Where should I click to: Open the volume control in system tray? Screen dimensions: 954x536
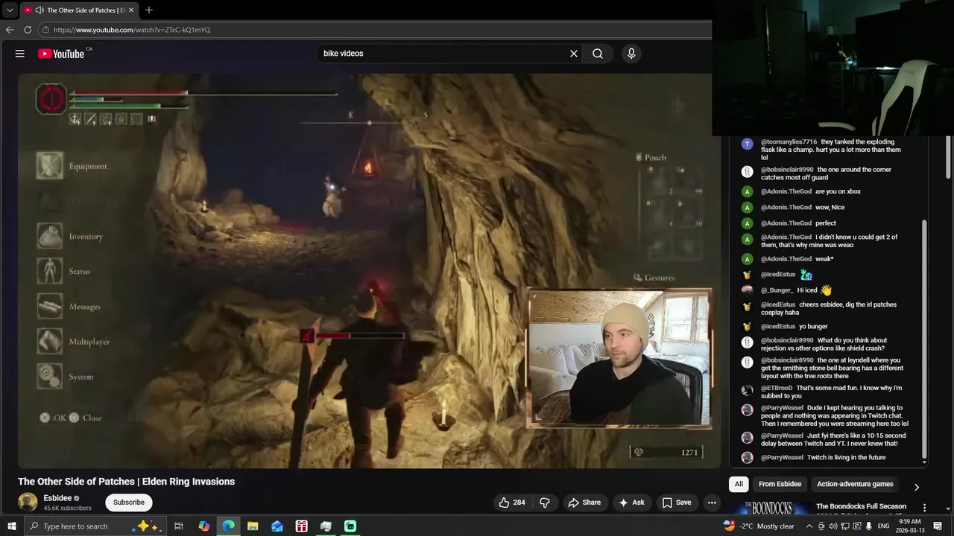pos(833,526)
